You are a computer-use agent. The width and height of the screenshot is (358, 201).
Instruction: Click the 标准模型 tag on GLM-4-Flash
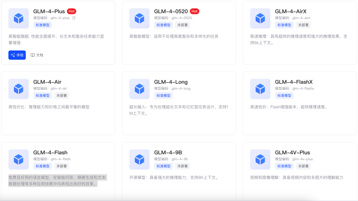click(x=42, y=166)
